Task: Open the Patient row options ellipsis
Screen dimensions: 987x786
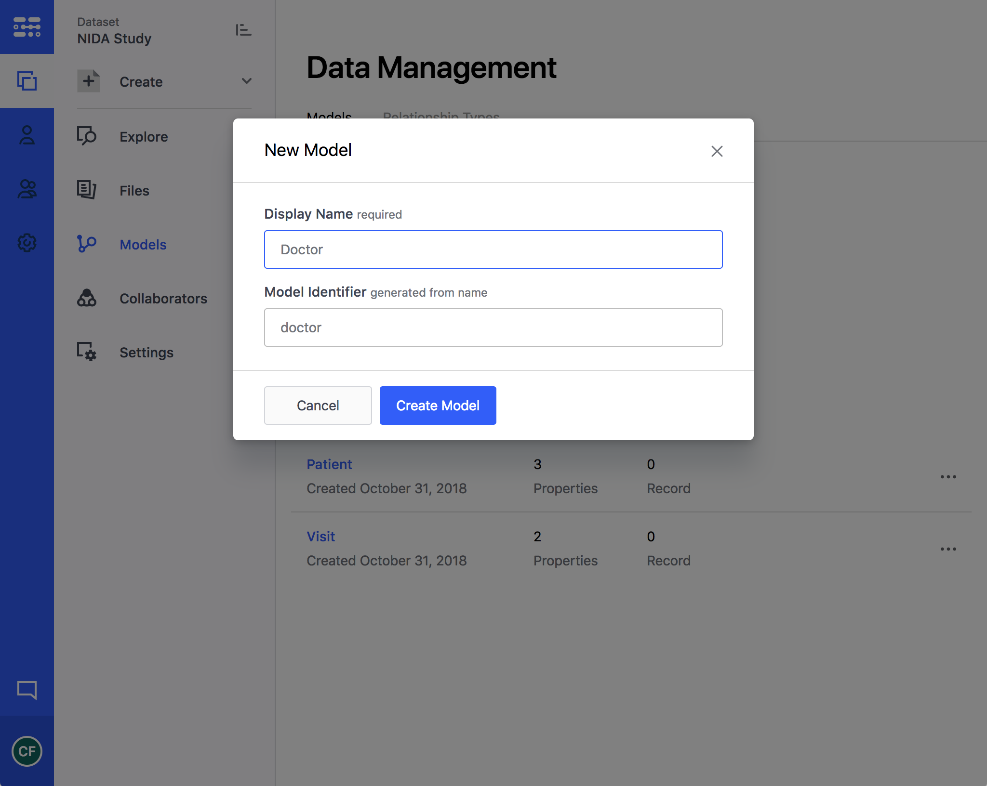Action: tap(948, 477)
